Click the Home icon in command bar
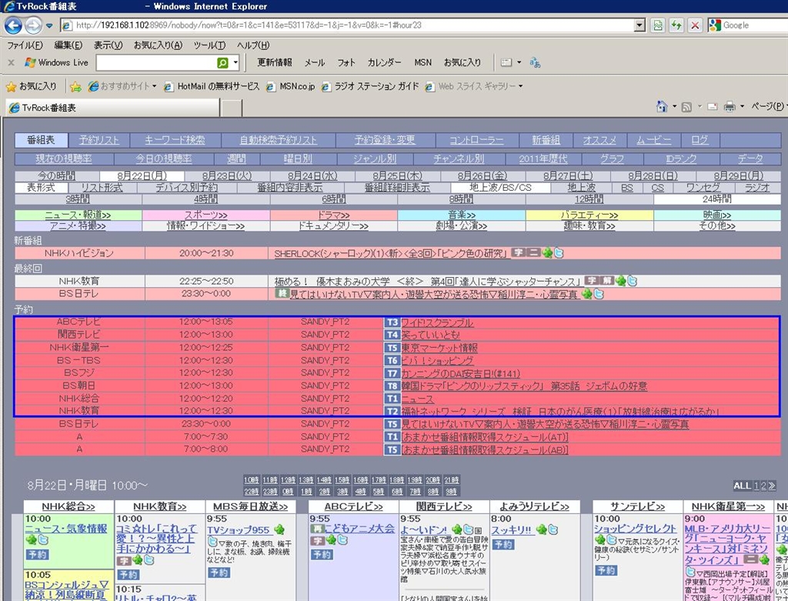The height and width of the screenshot is (601, 788). 662,106
